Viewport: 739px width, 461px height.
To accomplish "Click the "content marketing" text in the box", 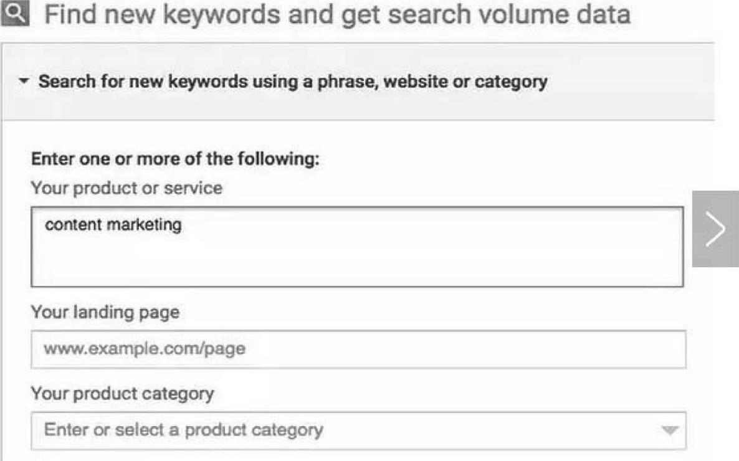I will click(x=113, y=225).
